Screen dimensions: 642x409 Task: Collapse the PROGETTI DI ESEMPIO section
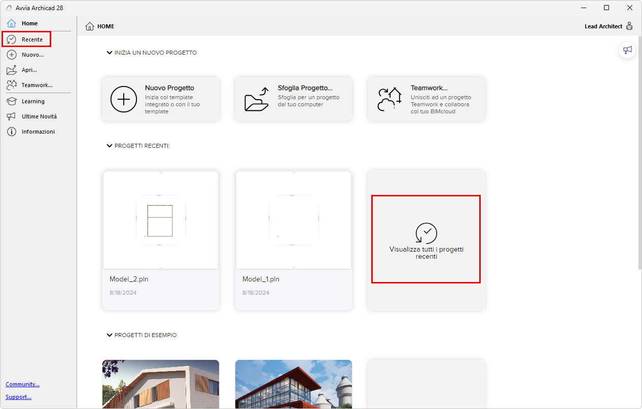tap(109, 335)
